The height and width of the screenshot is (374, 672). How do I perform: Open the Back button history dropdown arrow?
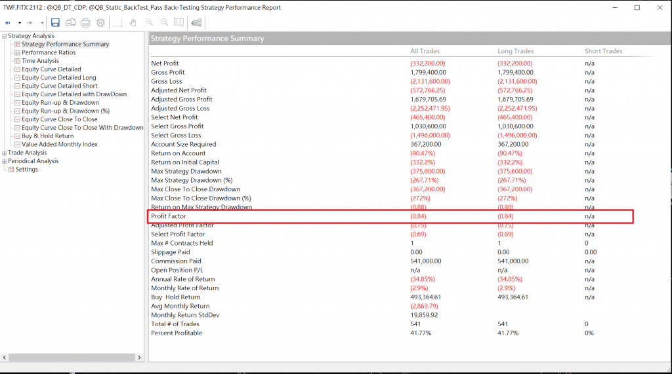point(20,23)
